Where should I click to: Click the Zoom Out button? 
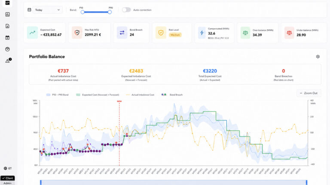[309, 93]
